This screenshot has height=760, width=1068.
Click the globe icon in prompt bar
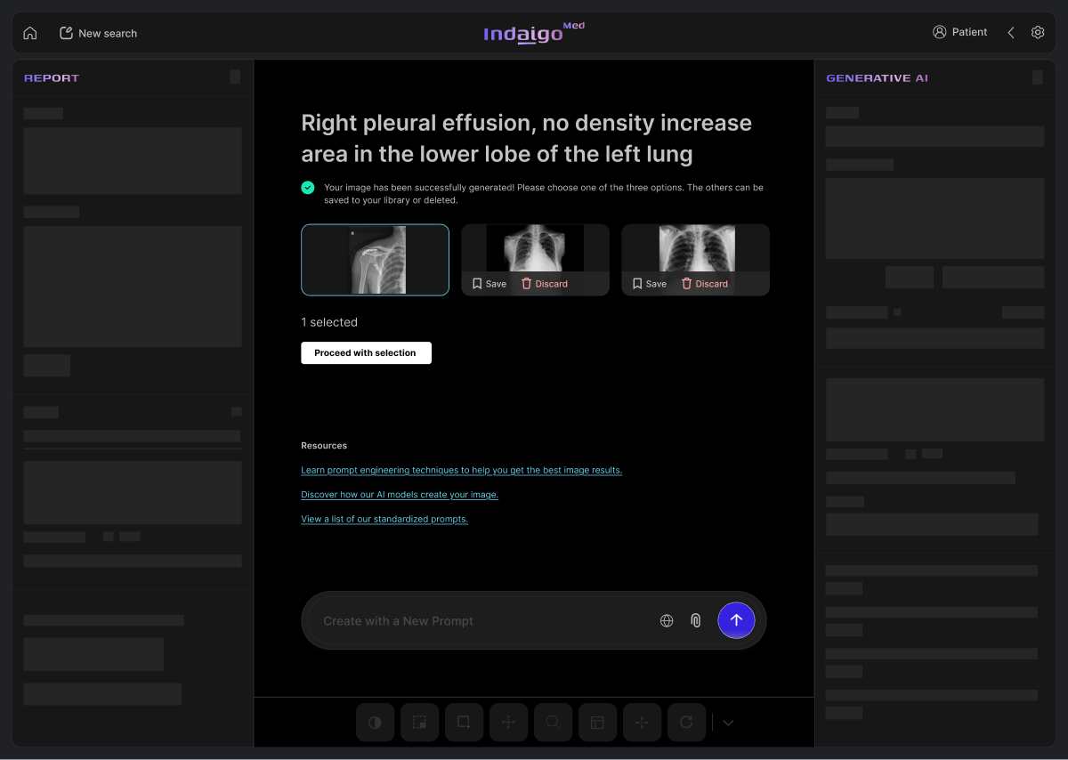click(x=667, y=621)
